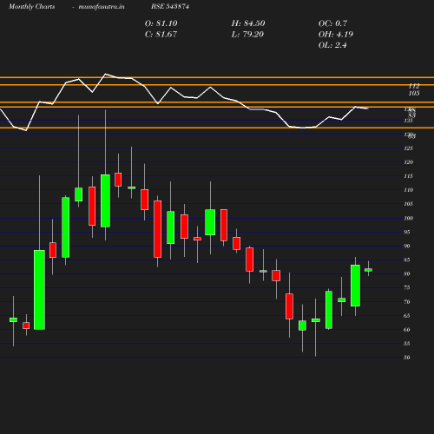Screen dimensions: 434x434
Task: Click the munafasutra.in site label
Action: pyautogui.click(x=102, y=6)
